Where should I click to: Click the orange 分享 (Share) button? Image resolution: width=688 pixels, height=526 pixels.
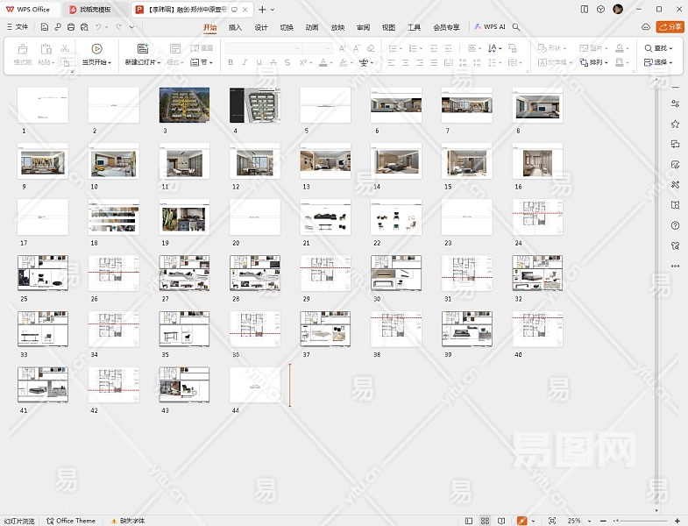tap(670, 27)
